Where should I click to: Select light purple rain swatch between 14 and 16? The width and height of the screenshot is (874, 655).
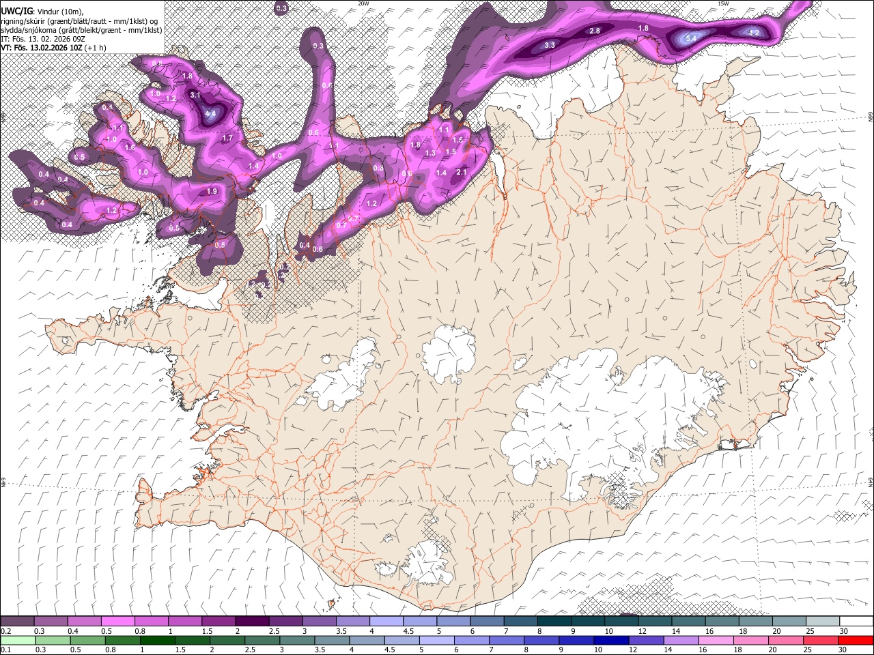680,641
